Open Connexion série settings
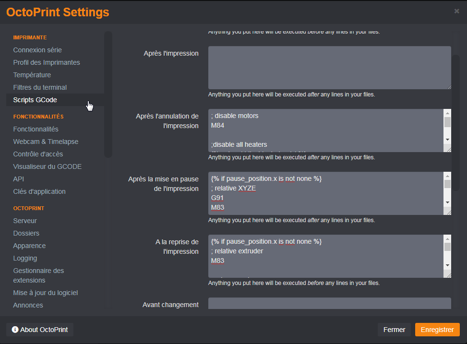This screenshot has height=344, width=467. [37, 50]
